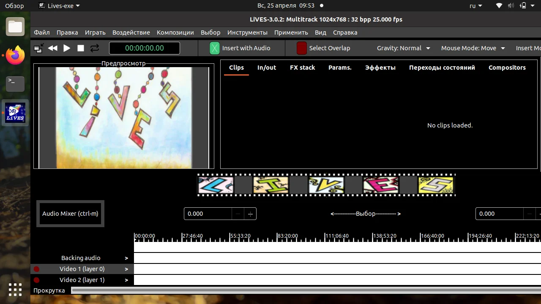This screenshot has width=541, height=304.
Task: Select the Video 2 (layer 1) track label
Action: point(82,280)
